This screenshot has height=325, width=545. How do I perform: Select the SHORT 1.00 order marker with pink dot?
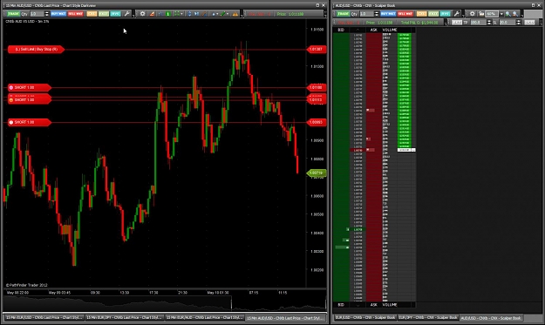coord(30,87)
